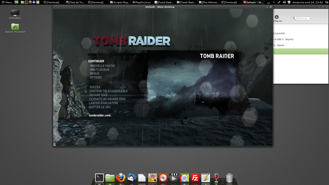Viewport: 329px width, 185px height.
Task: Select the green highlighted row in PlayOnLinux list
Action: click(301, 51)
